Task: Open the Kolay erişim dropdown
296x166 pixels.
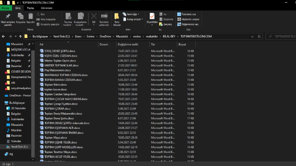Action: (x=133, y=19)
